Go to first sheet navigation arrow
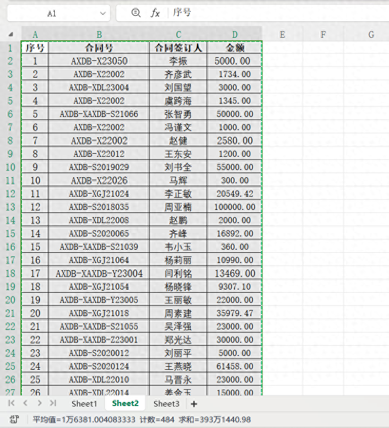Screen dimensions: 389x428 point(11,403)
